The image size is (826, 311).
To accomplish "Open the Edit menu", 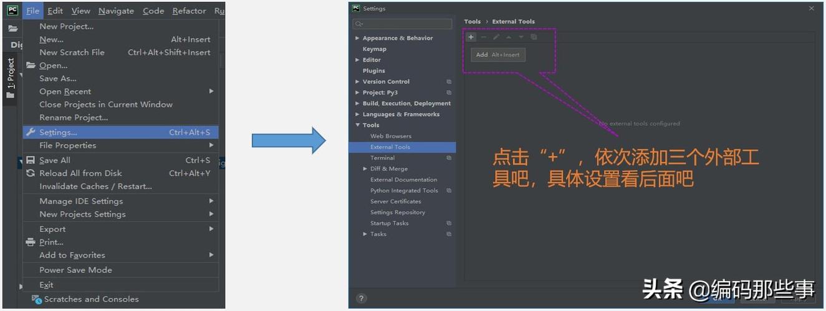I will coord(55,11).
